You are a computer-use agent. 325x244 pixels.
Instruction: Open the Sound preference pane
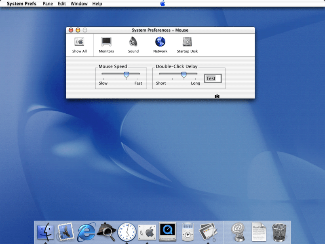(x=133, y=42)
